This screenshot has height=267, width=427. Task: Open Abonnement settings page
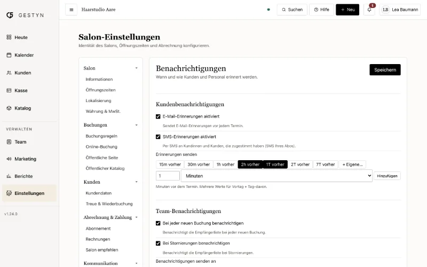pyautogui.click(x=98, y=229)
